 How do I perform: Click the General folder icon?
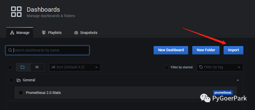(18, 80)
